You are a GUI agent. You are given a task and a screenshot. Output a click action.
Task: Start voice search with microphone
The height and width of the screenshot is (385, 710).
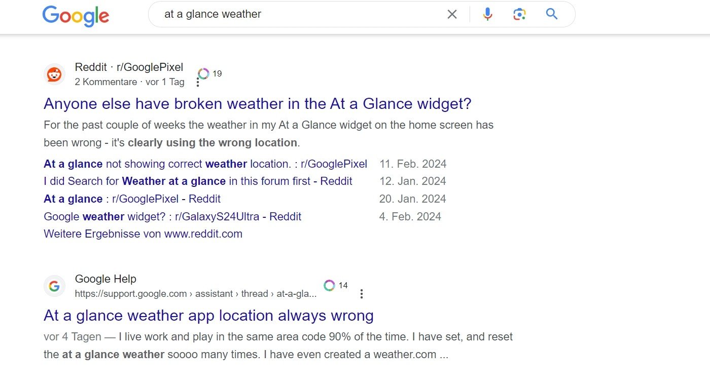click(x=487, y=14)
